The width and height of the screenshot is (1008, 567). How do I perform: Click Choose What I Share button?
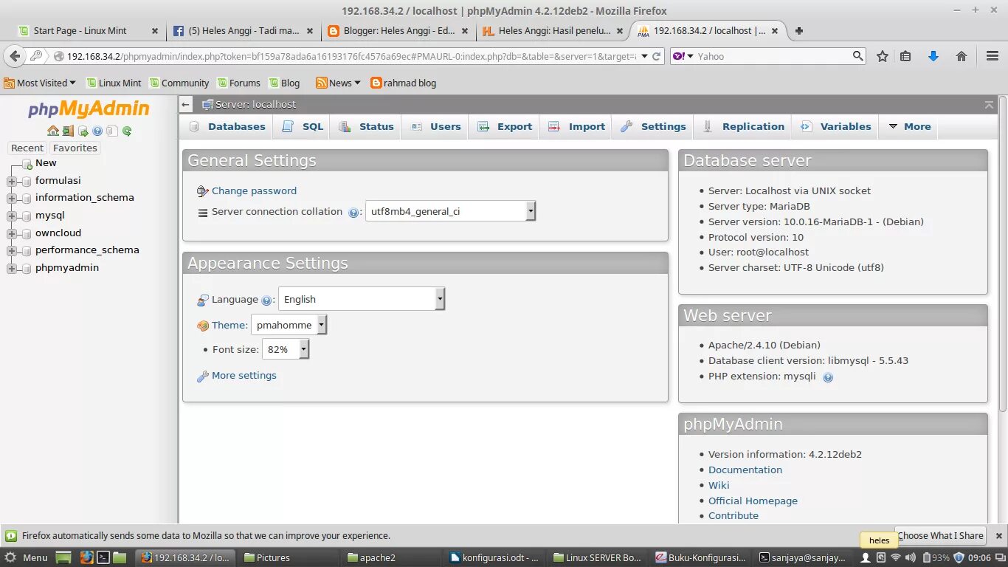(941, 535)
